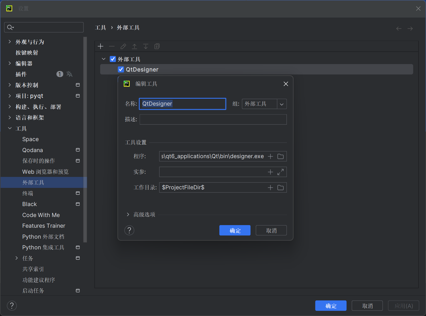Viewport: 426px width, 316px height.
Task: Expand the 外观与行为 settings category
Action: coord(10,42)
